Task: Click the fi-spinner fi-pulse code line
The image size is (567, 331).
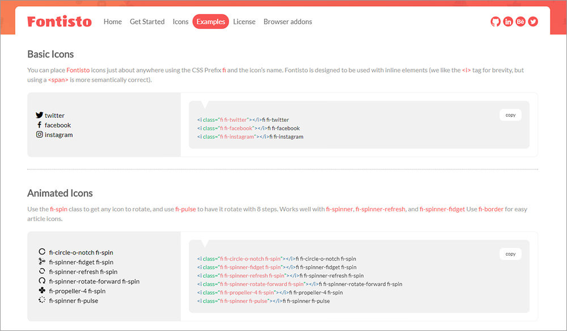Action: point(264,301)
